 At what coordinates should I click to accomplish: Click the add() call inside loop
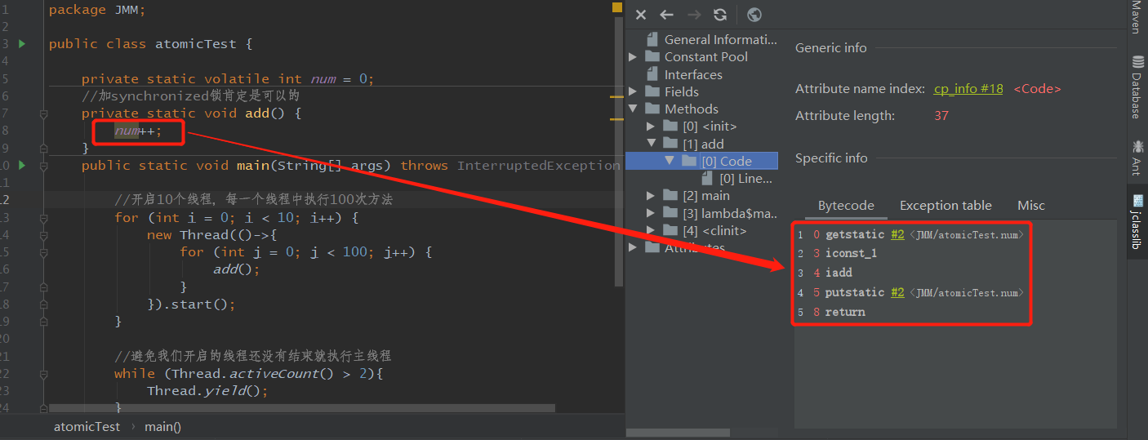coord(237,269)
